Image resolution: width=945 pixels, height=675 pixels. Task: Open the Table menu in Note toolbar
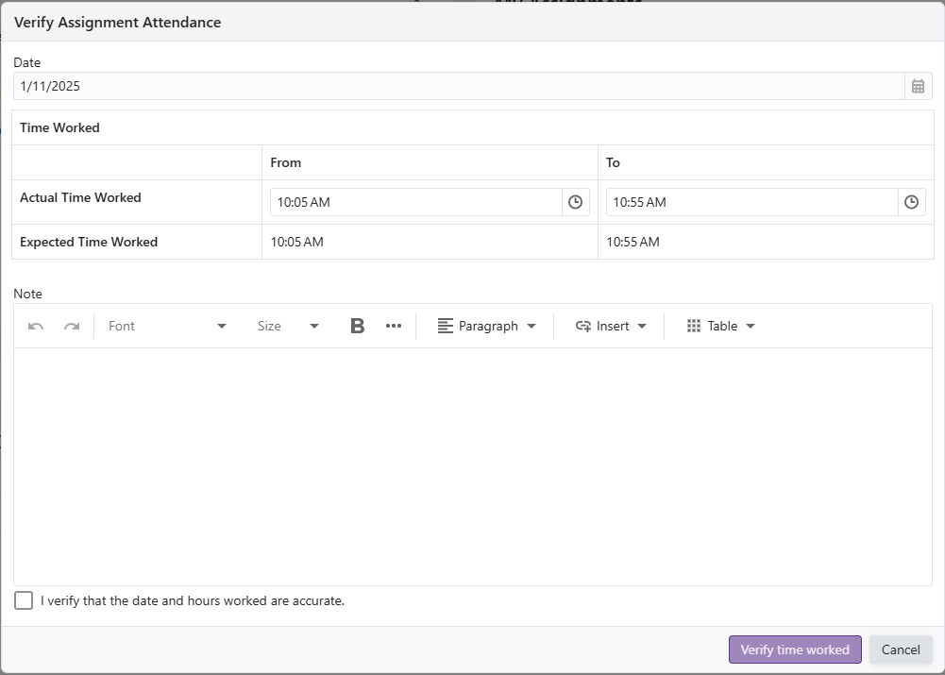point(720,326)
